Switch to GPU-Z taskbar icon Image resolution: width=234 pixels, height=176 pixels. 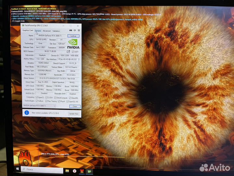point(89,171)
